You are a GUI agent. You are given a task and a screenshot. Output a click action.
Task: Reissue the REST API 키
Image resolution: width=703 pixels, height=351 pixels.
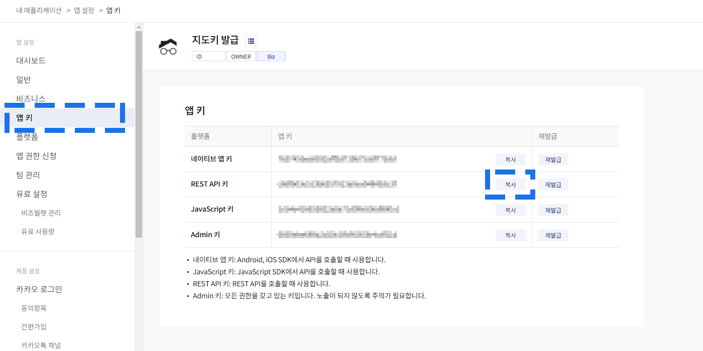(553, 185)
